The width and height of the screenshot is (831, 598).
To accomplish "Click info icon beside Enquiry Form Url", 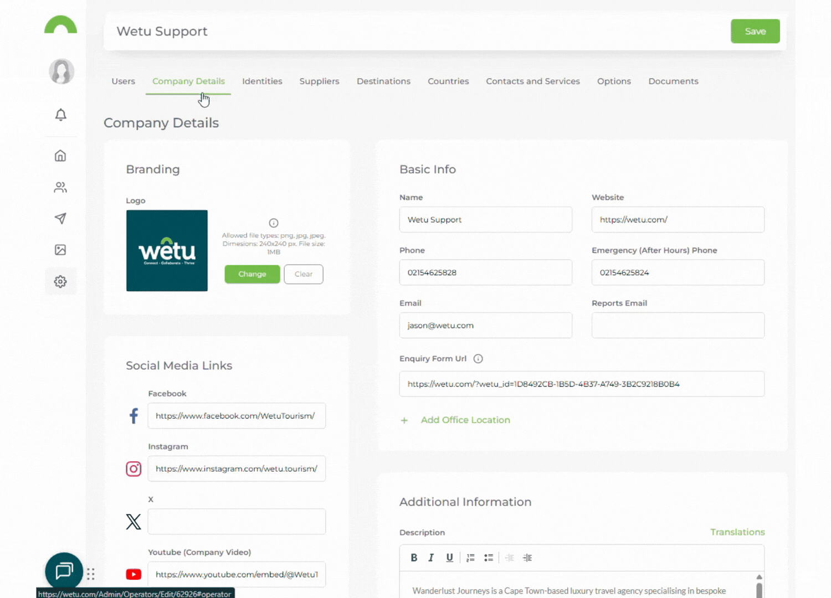I will (478, 359).
